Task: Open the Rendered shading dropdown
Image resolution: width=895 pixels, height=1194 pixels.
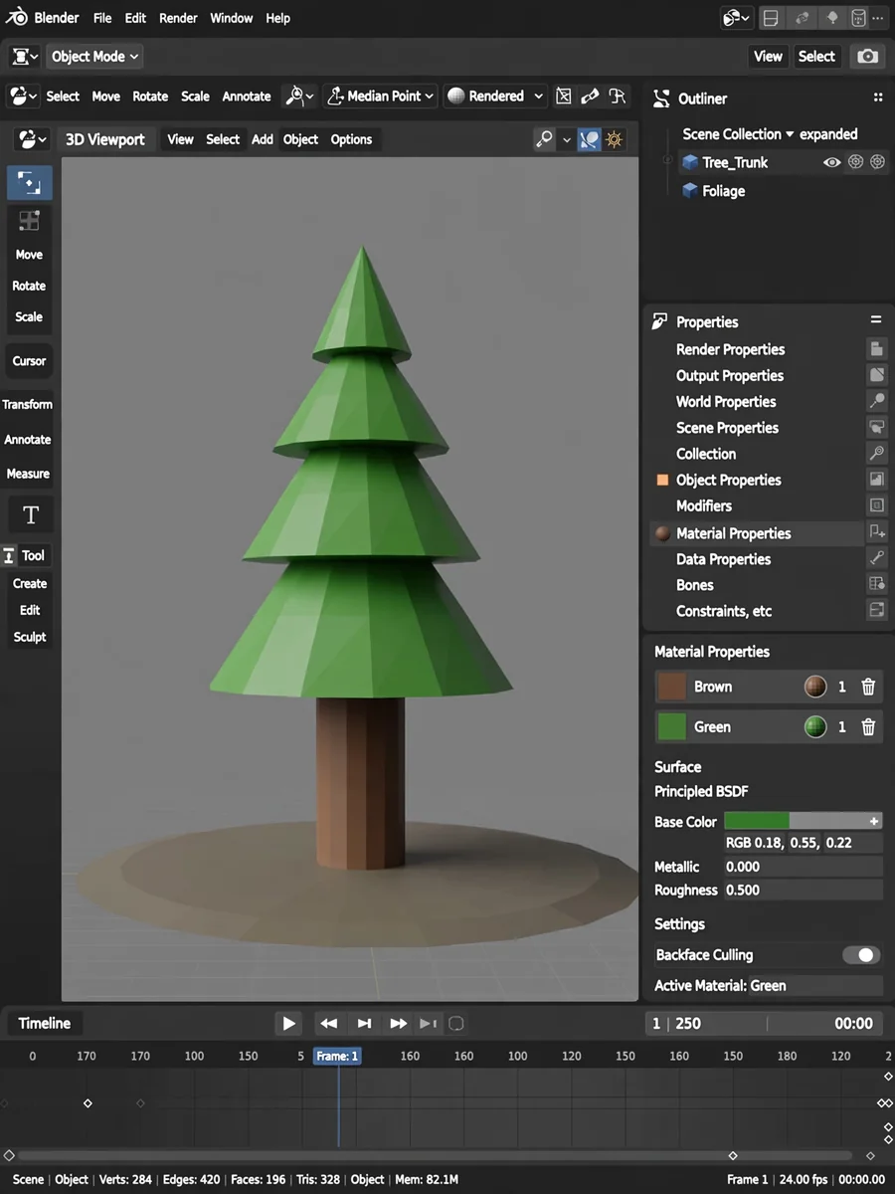Action: pos(495,97)
